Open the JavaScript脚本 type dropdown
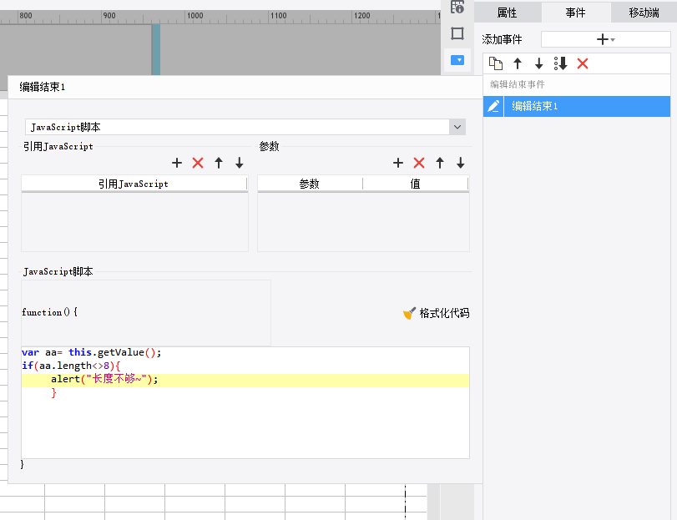 457,127
